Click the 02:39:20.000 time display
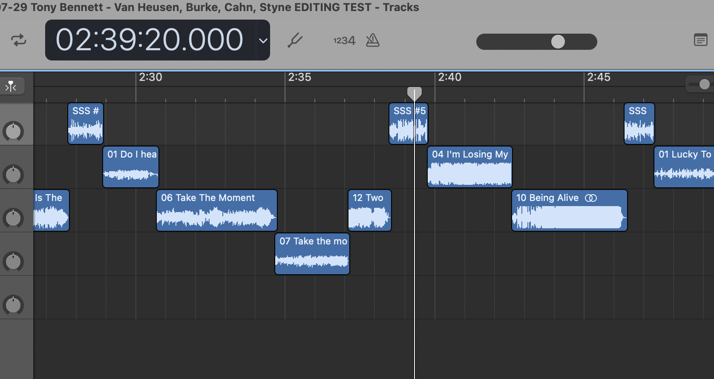 coord(150,40)
